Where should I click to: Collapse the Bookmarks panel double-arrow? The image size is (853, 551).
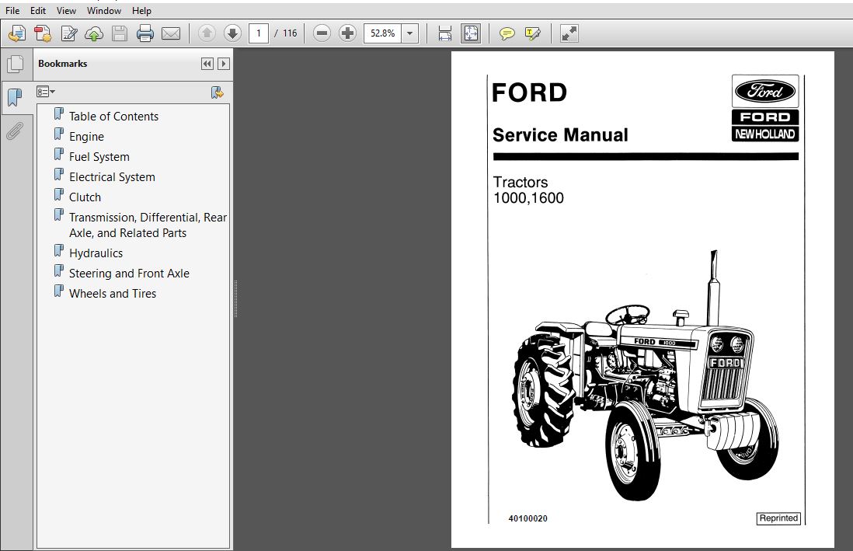pos(207,64)
